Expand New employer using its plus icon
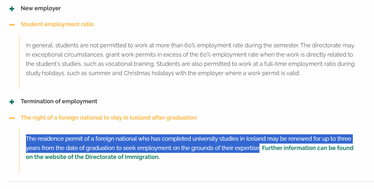 tap(12, 9)
